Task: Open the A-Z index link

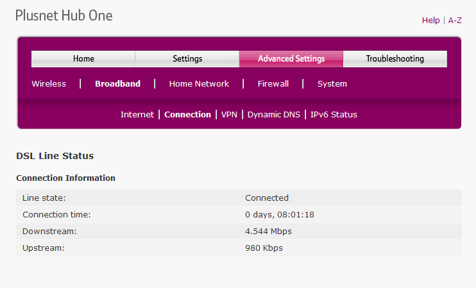Action: 454,21
